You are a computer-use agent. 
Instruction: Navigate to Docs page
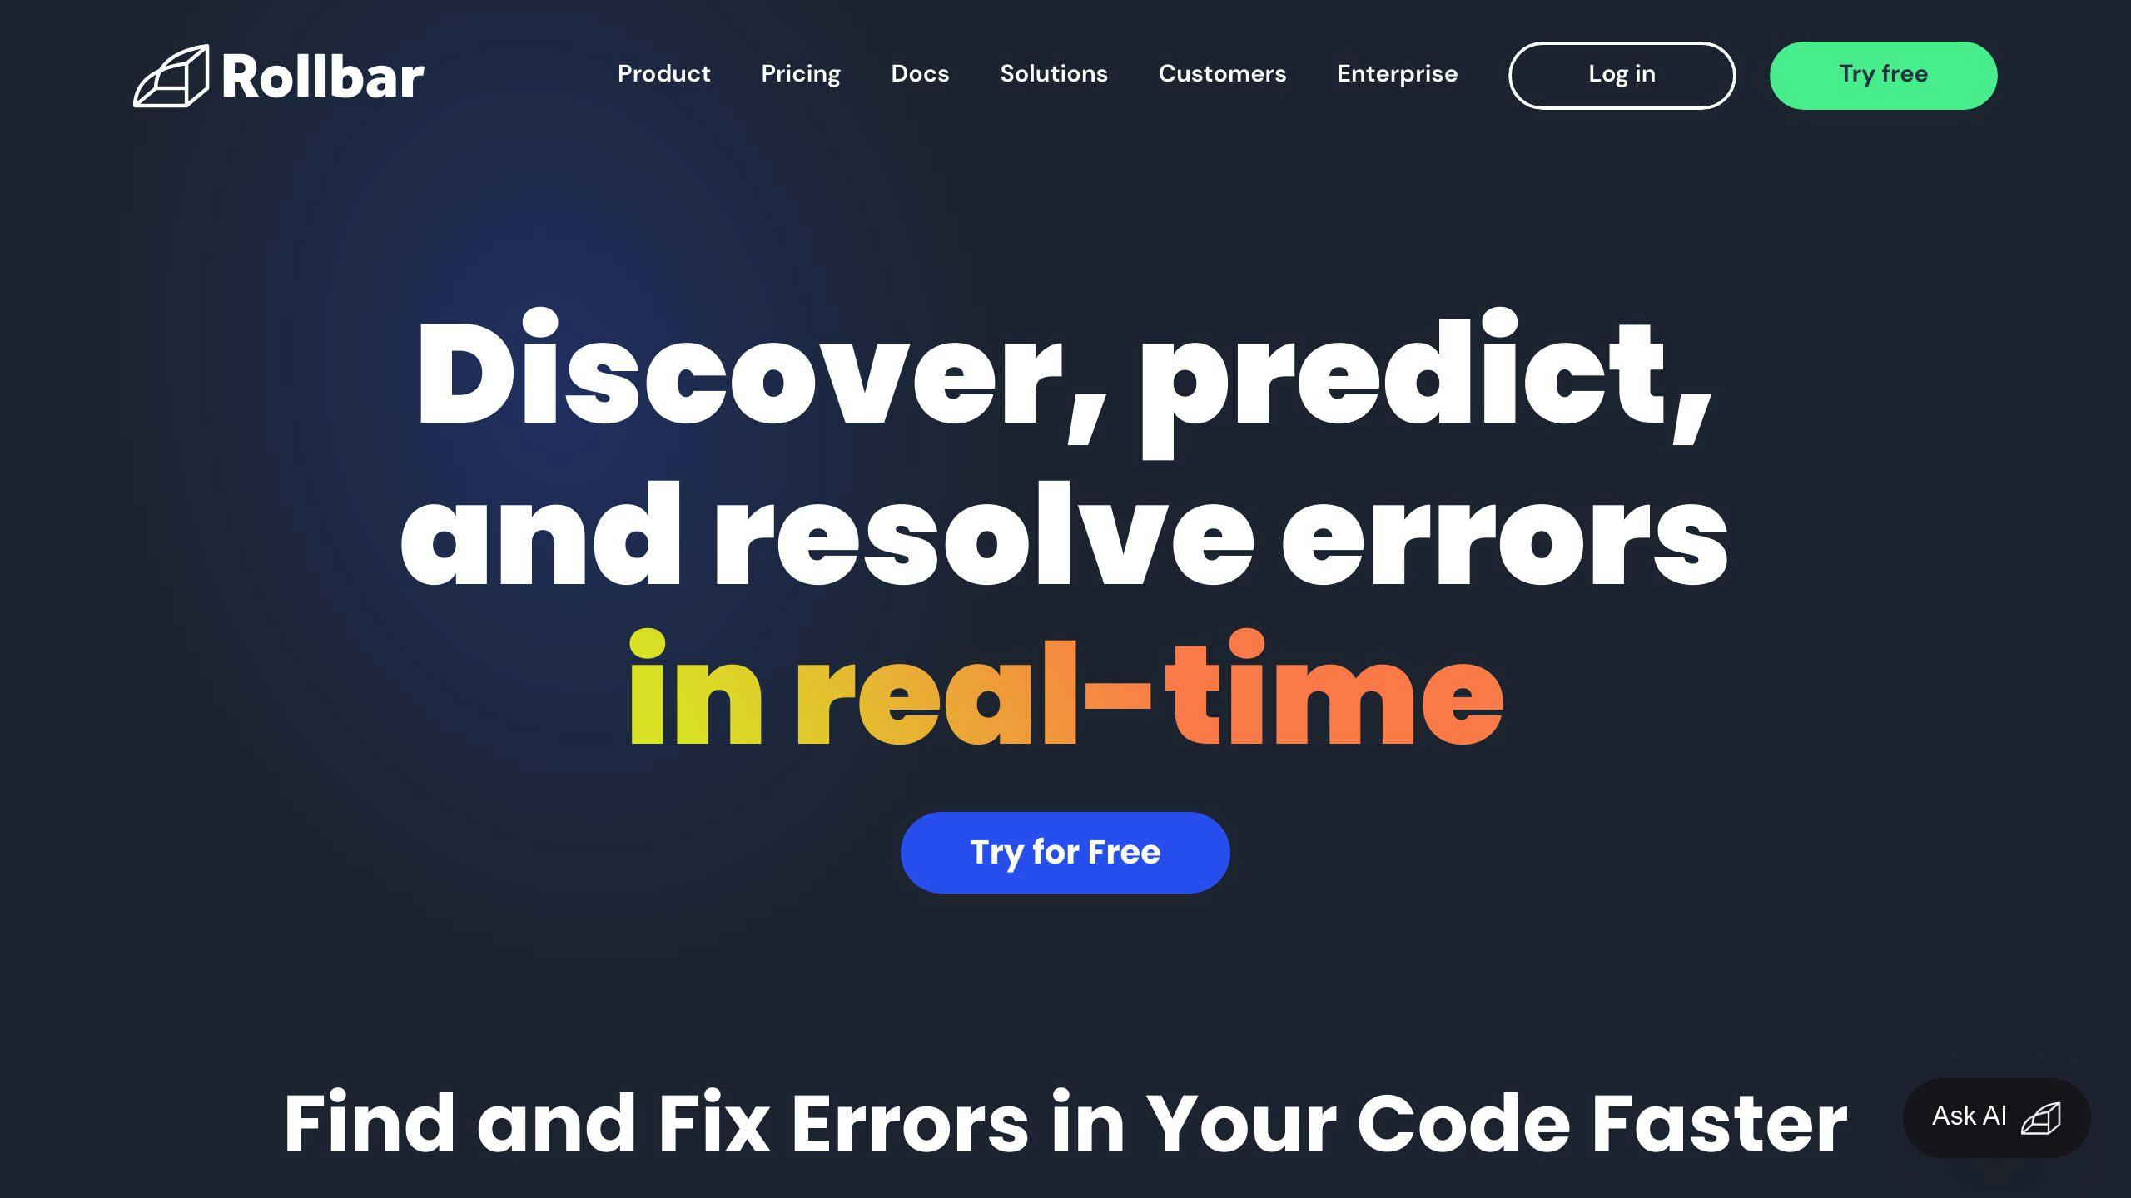coord(921,75)
